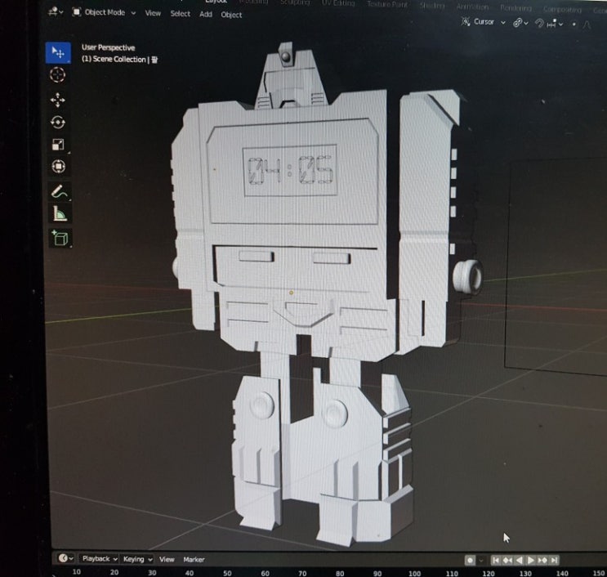Viewport: 607px width, 577px height.
Task: Switch to the Shading workspace tab
Action: [432, 6]
